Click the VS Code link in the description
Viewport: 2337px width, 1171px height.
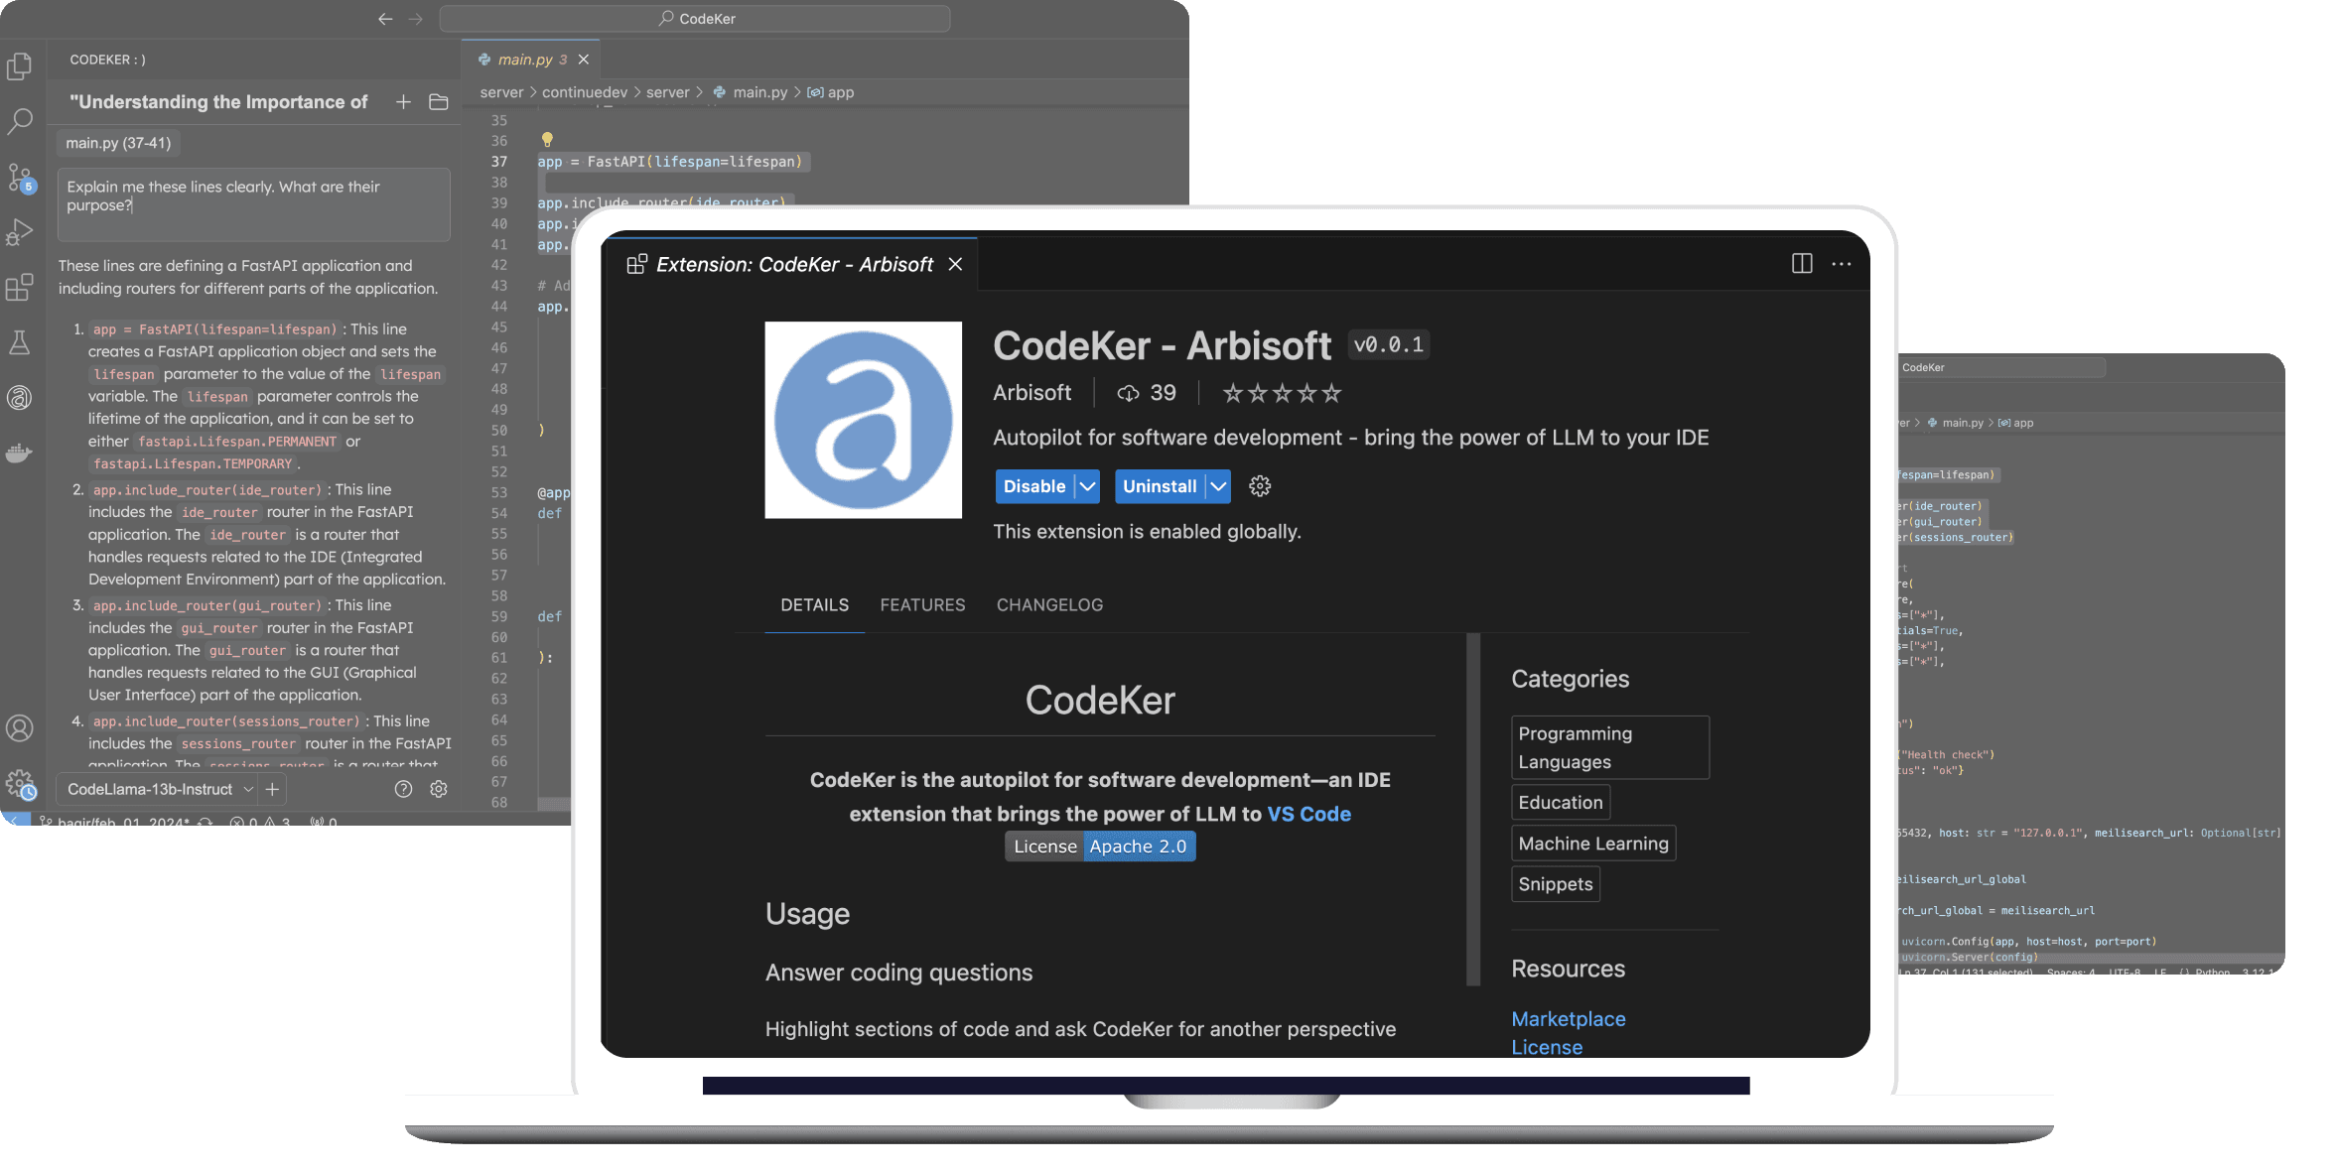[x=1309, y=814]
